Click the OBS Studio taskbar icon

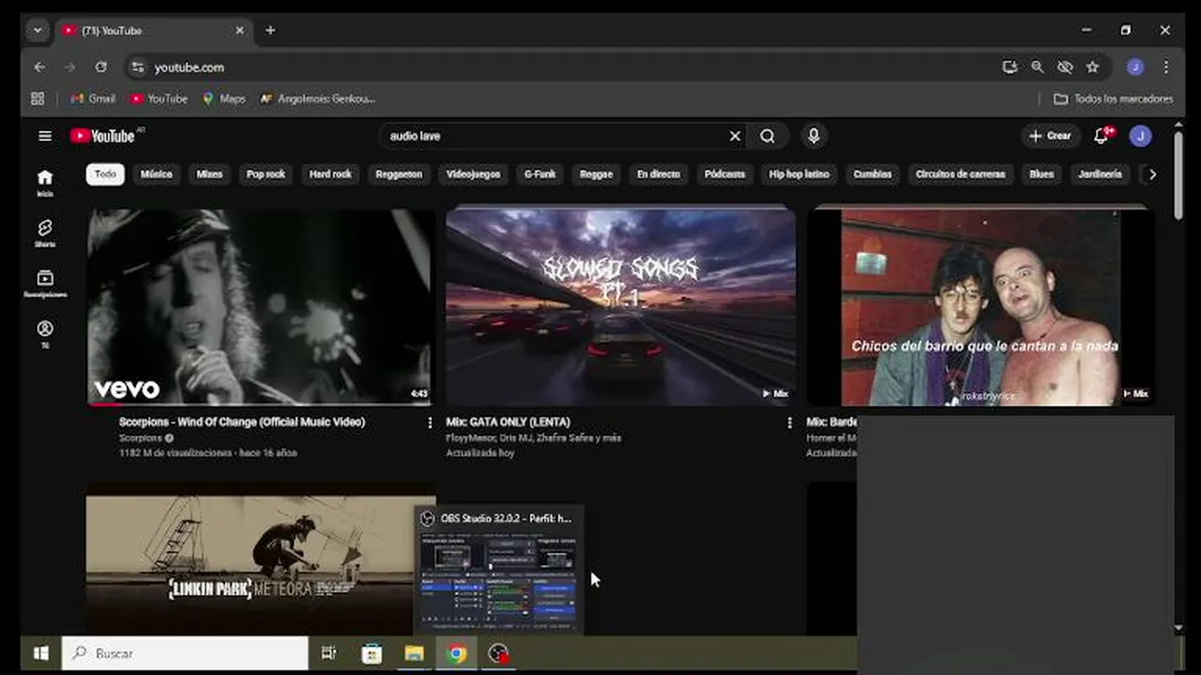click(499, 653)
